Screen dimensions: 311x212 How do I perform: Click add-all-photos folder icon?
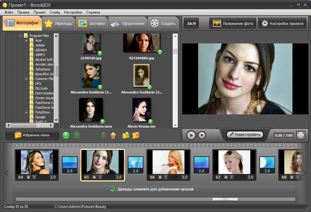click(x=126, y=135)
